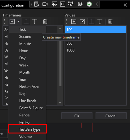Click the Timeframes delete trash icon
Screen dimensions: 130x140
coord(45,21)
